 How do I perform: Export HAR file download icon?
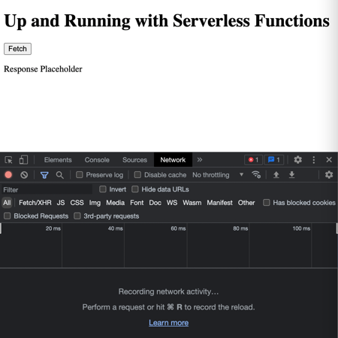pyautogui.click(x=291, y=175)
